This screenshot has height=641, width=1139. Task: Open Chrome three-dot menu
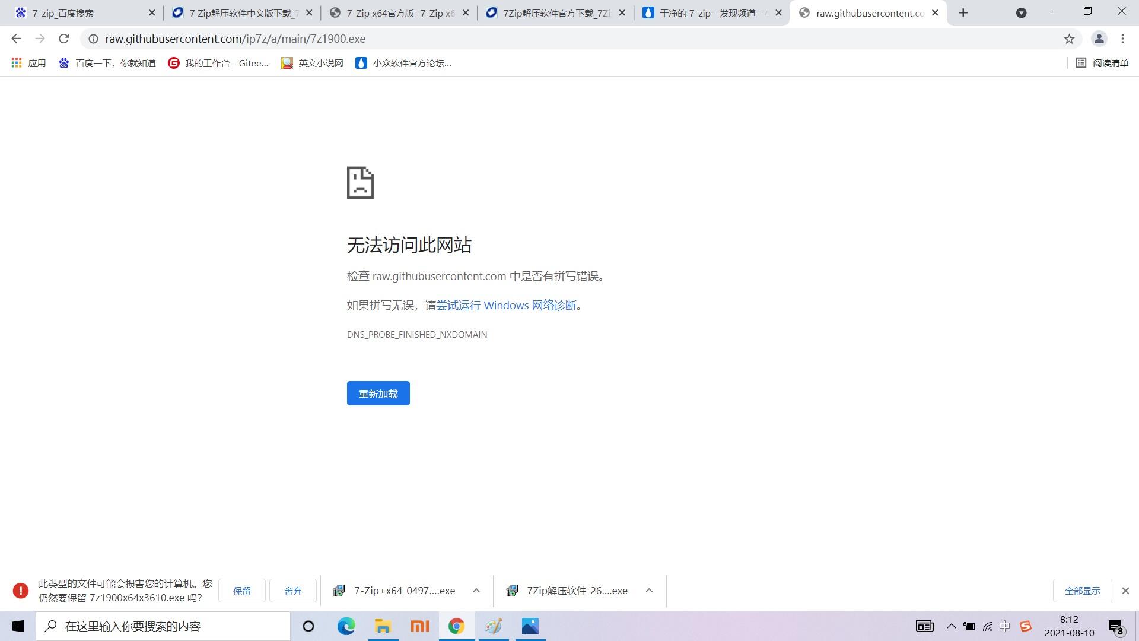coord(1122,39)
